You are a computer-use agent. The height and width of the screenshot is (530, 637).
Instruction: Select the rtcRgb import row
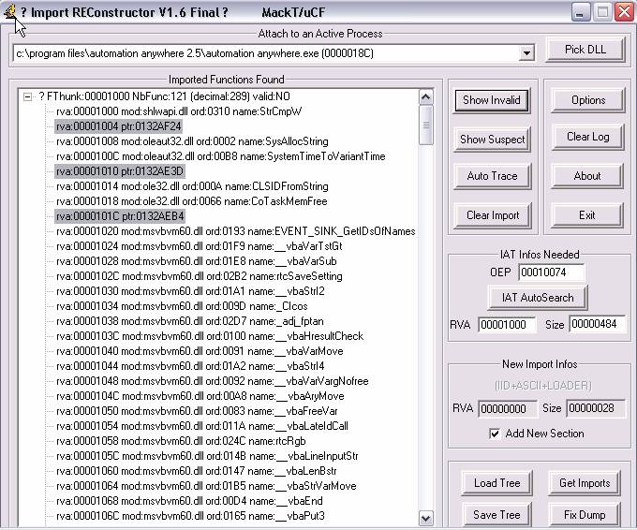tap(181, 441)
